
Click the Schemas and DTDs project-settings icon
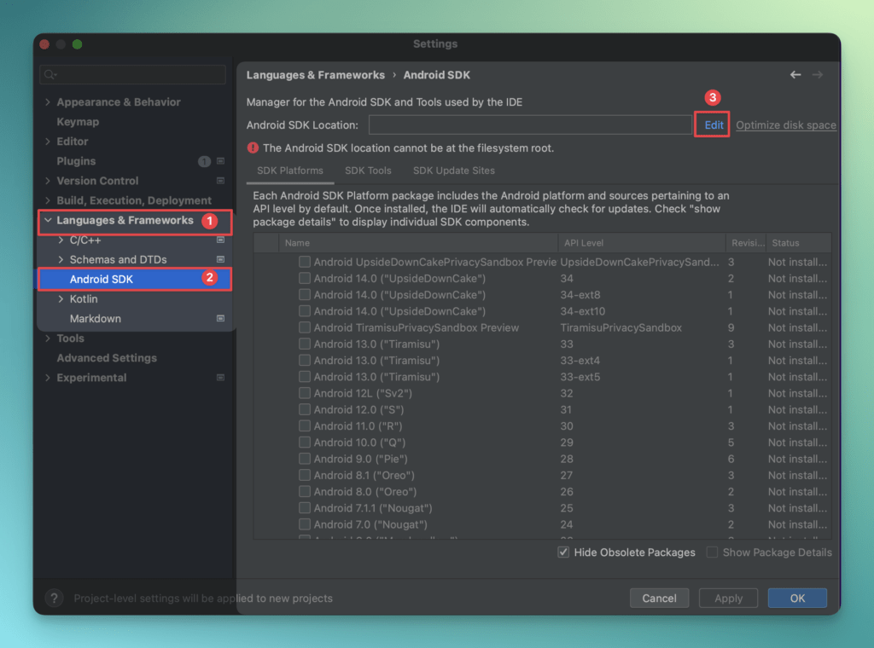(221, 259)
